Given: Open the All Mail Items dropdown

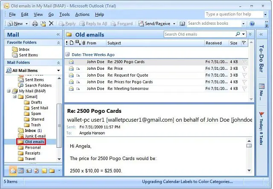Looking at the screenshot, I should 58,71.
